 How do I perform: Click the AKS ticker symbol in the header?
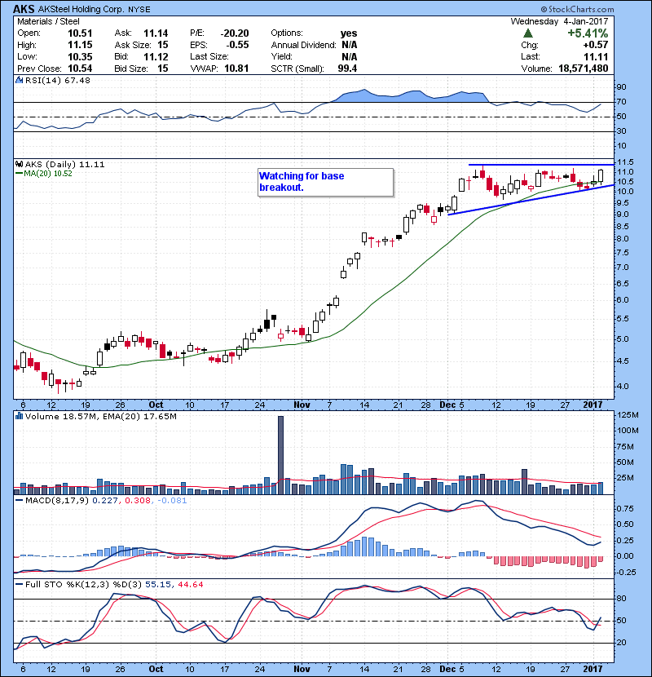[x=24, y=9]
